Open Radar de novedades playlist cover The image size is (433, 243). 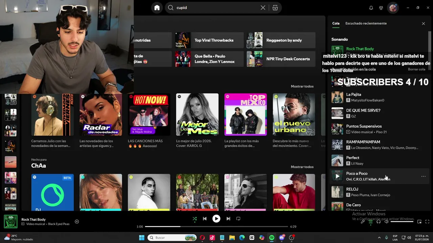(101, 114)
